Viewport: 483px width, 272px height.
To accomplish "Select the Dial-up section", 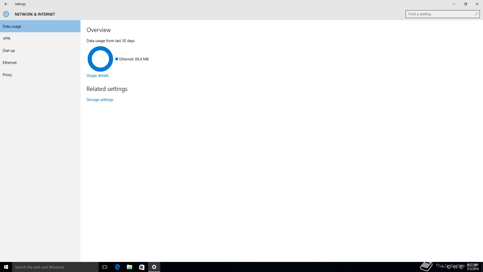I will [9, 51].
